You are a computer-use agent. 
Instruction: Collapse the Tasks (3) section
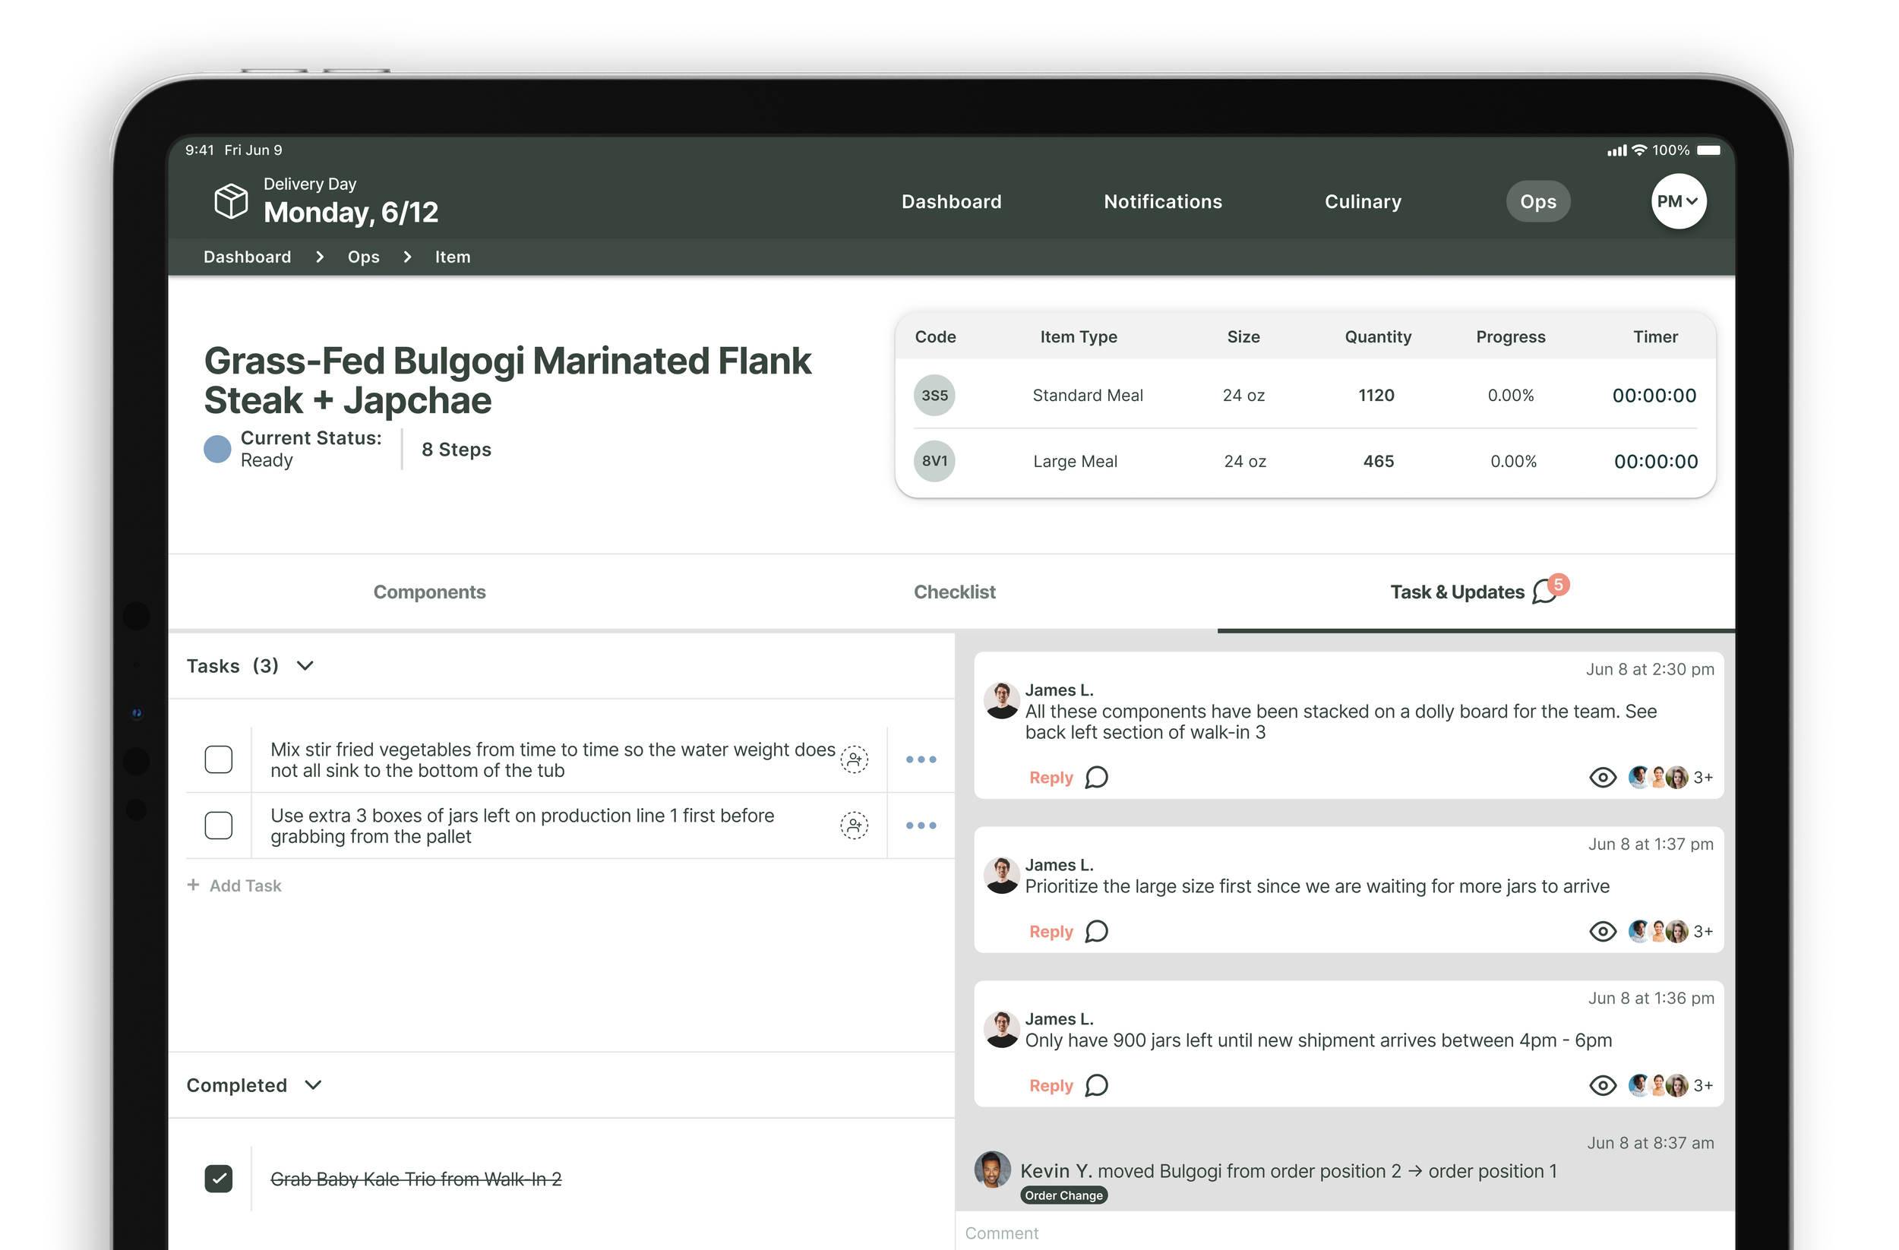[305, 666]
